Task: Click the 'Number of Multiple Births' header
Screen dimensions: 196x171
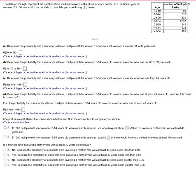Action: [175, 6]
